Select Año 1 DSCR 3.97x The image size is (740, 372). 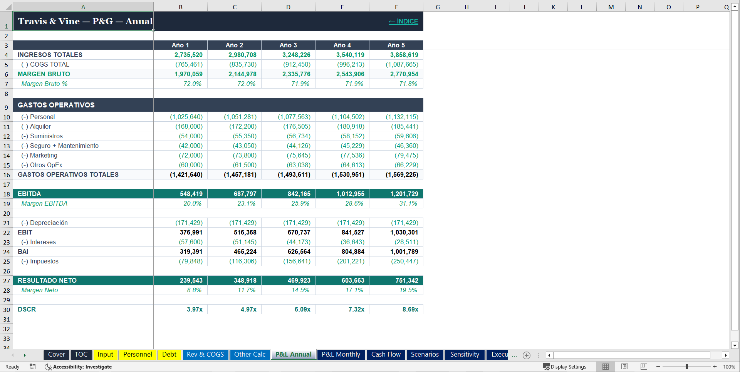pyautogui.click(x=181, y=309)
